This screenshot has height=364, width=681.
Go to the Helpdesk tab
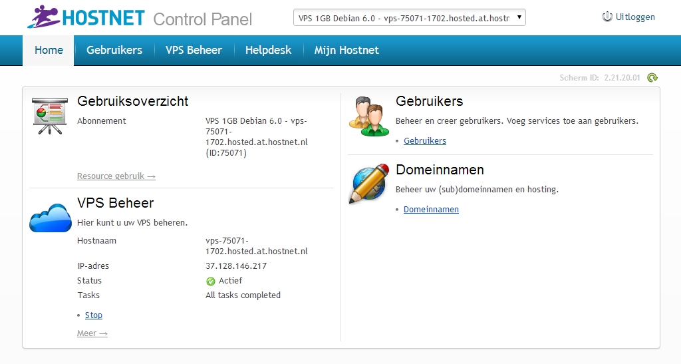(268, 50)
